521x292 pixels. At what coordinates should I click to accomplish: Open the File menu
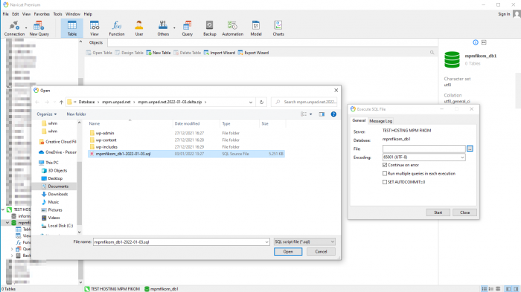6,14
